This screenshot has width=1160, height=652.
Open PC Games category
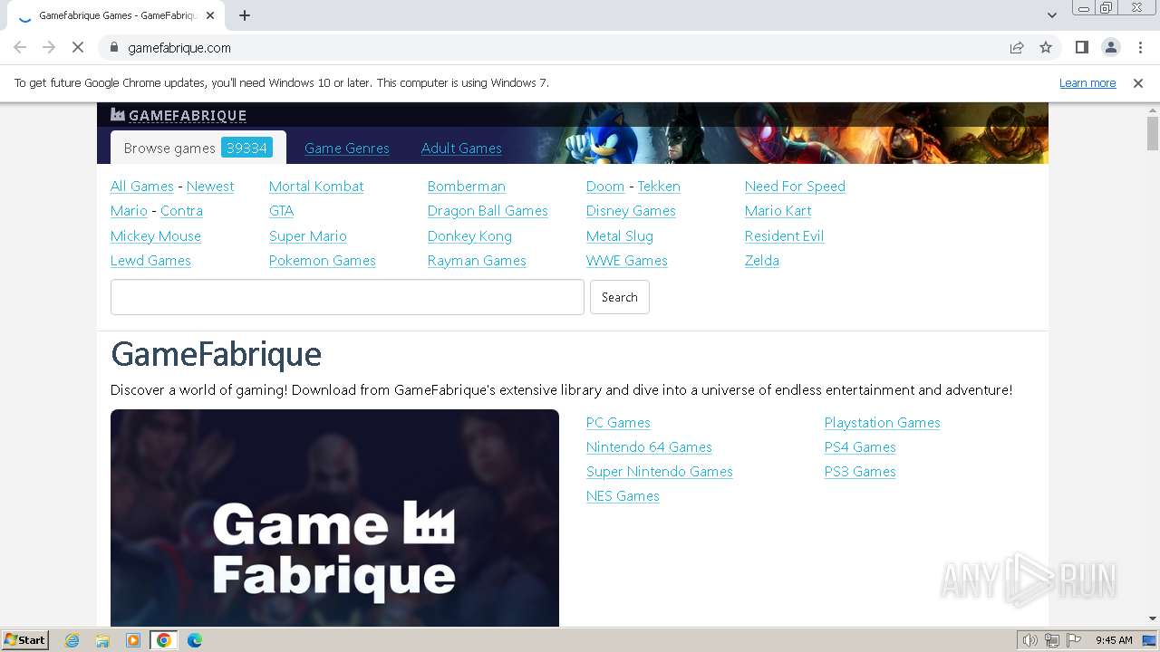pos(618,423)
